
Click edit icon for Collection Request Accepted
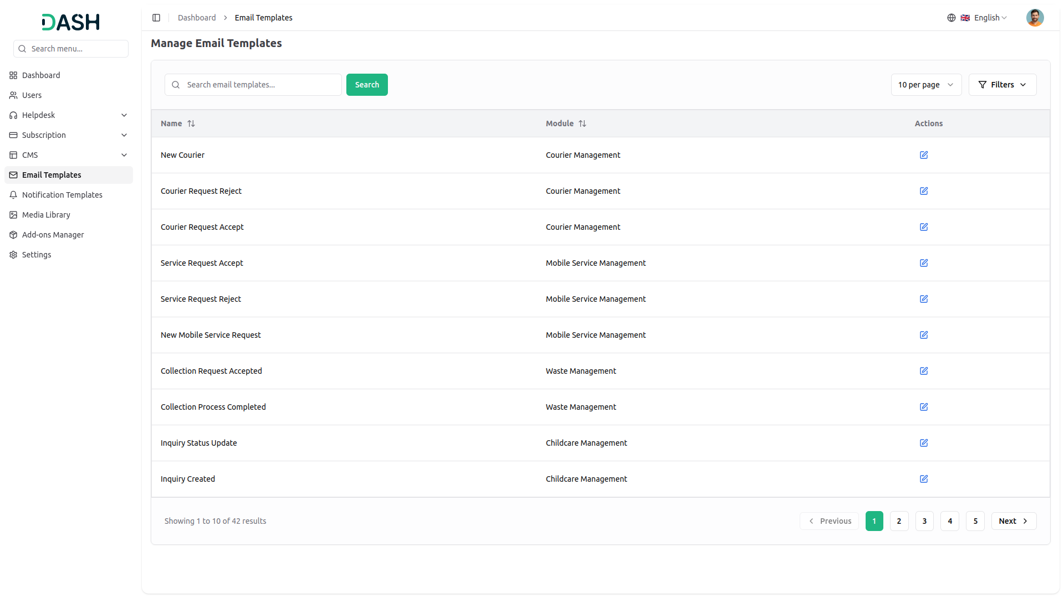(x=924, y=371)
